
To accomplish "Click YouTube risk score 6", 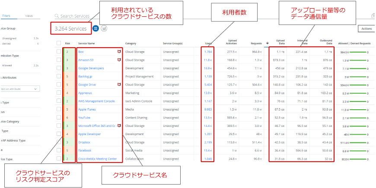I will [67, 117].
